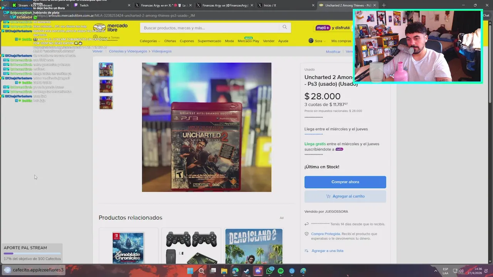Click the search magnifier icon in Mercado Libre

(x=285, y=27)
